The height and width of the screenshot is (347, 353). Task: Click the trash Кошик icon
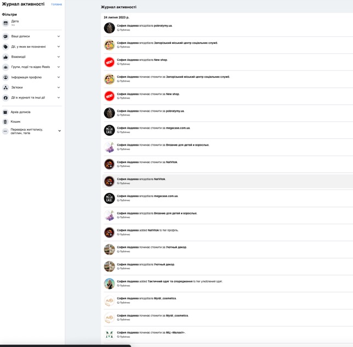point(5,122)
